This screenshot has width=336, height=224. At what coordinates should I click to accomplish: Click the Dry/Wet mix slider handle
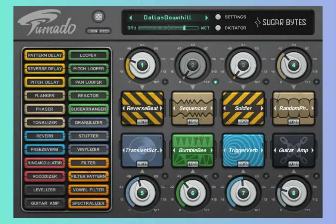point(184,28)
